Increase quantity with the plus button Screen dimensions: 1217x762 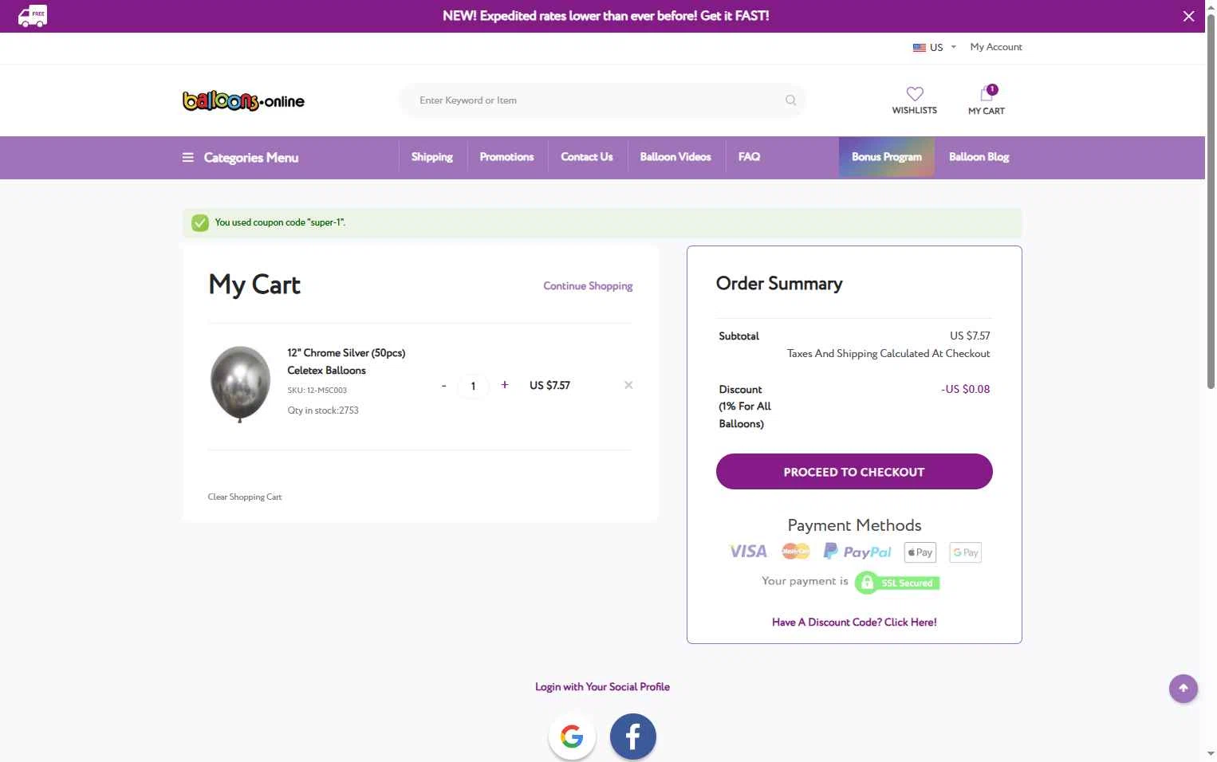[504, 385]
